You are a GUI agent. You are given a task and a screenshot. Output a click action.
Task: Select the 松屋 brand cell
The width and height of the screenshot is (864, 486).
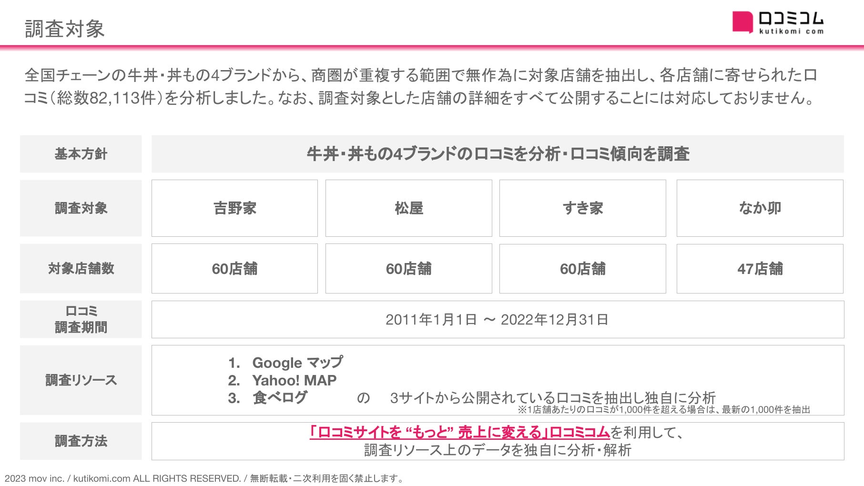[408, 208]
